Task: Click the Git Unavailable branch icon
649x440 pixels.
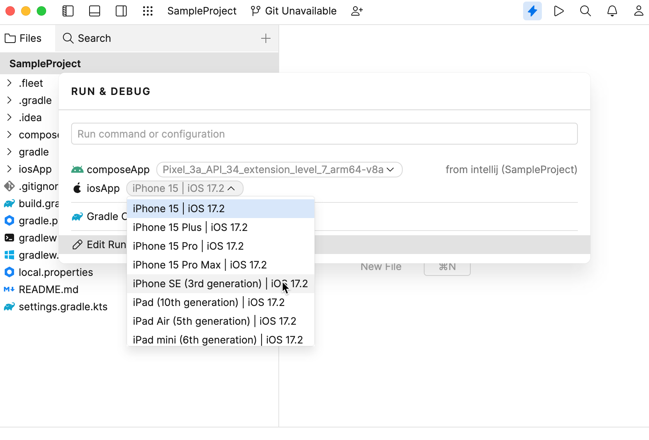Action: click(256, 11)
